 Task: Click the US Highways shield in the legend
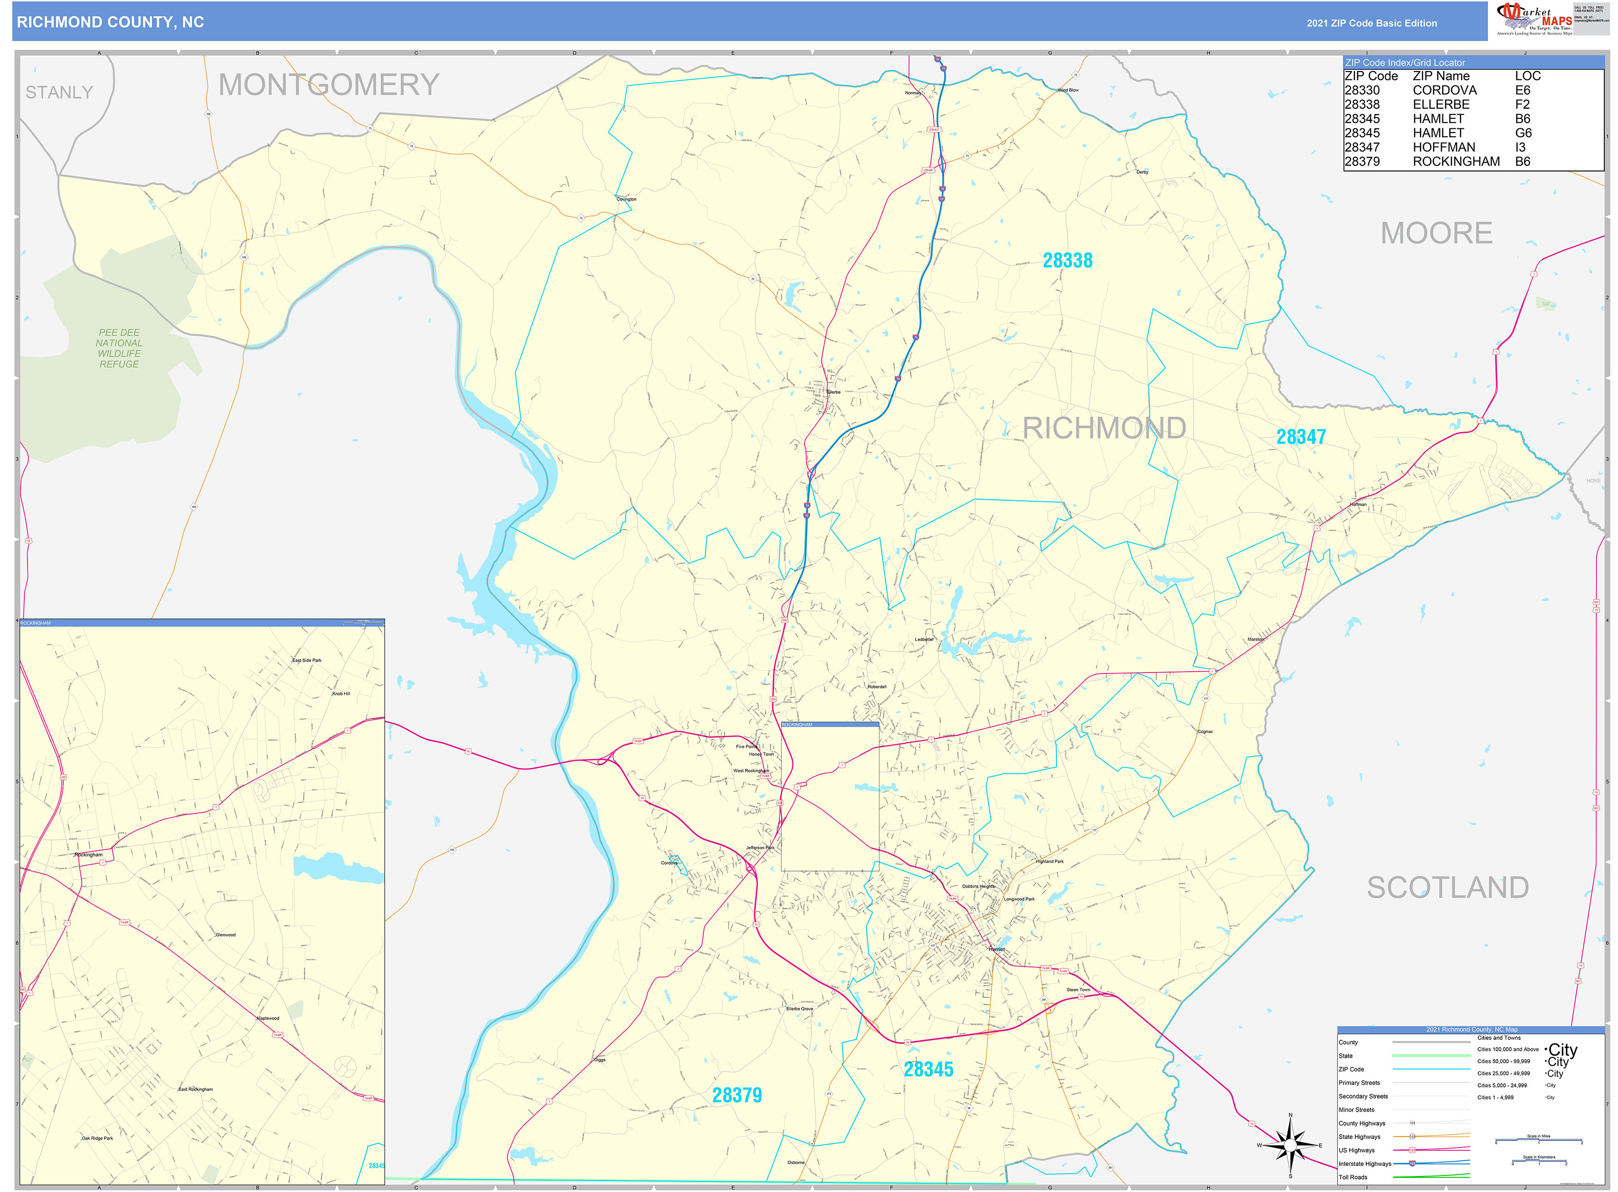(x=1412, y=1149)
